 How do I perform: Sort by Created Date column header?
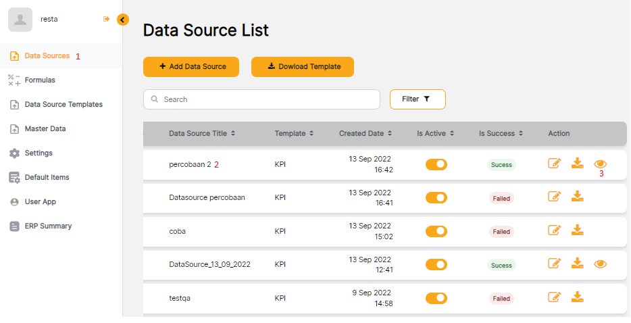(365, 134)
